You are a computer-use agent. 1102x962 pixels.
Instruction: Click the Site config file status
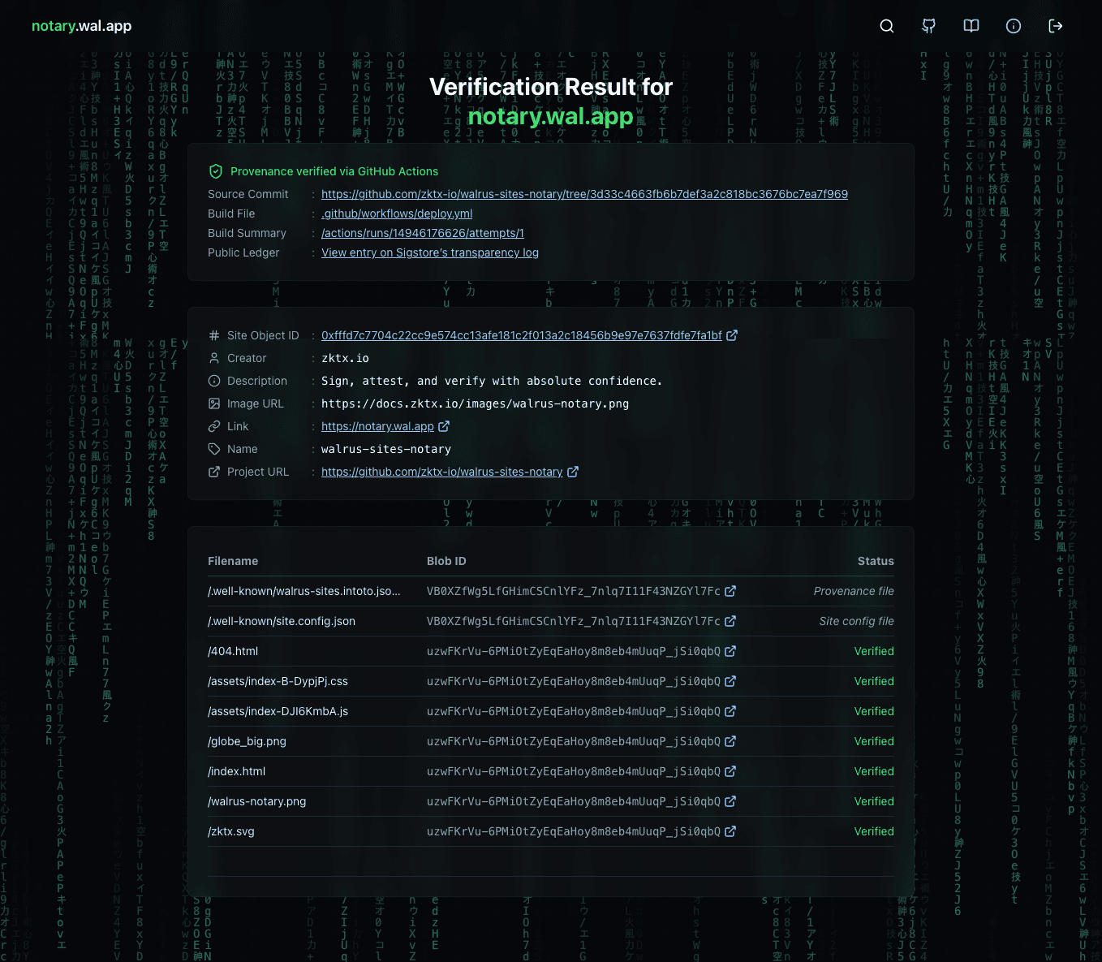pyautogui.click(x=856, y=621)
